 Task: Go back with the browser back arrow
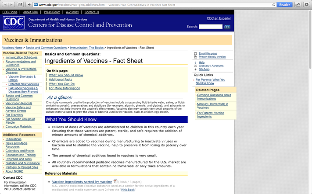[5, 4]
